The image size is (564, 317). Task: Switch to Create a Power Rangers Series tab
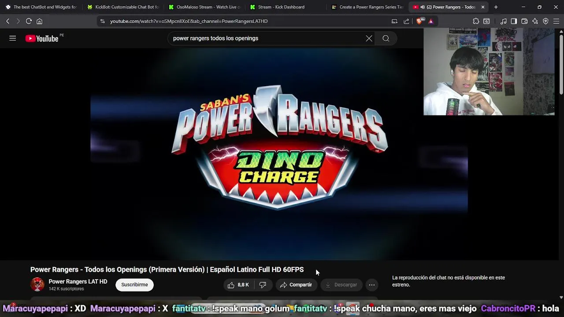click(367, 7)
